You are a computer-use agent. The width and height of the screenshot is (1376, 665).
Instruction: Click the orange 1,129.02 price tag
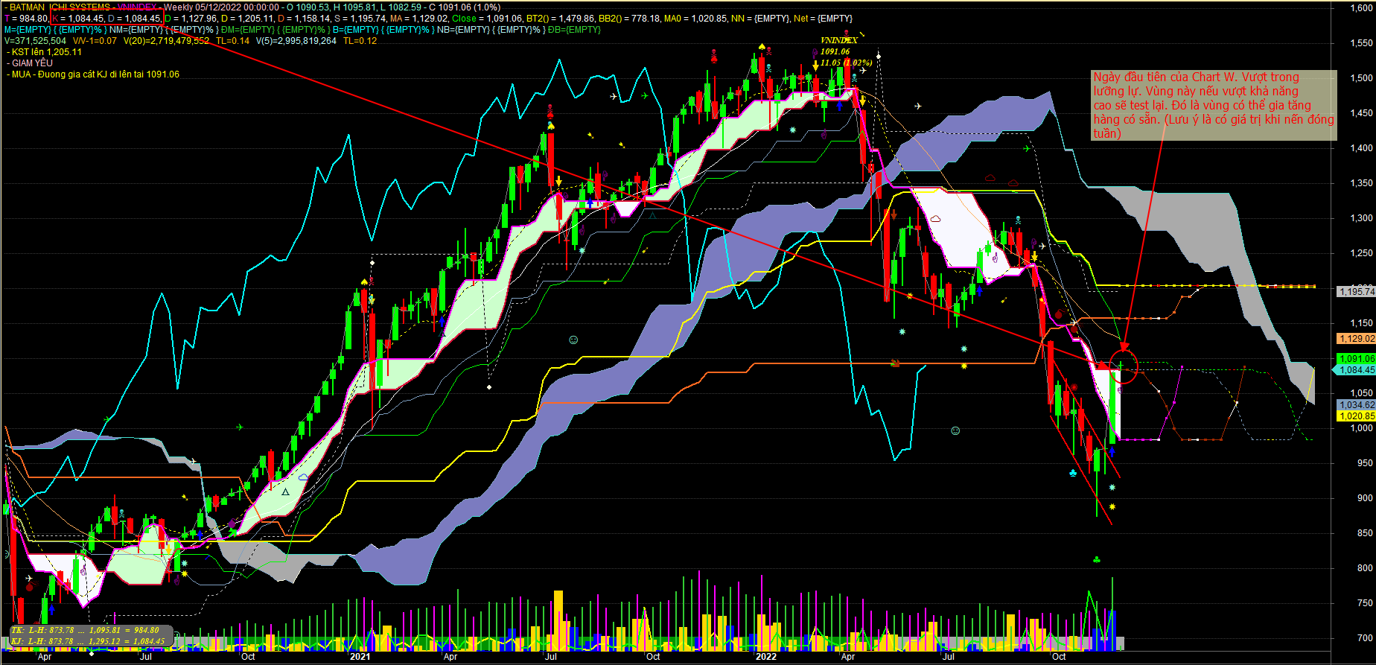point(1357,339)
